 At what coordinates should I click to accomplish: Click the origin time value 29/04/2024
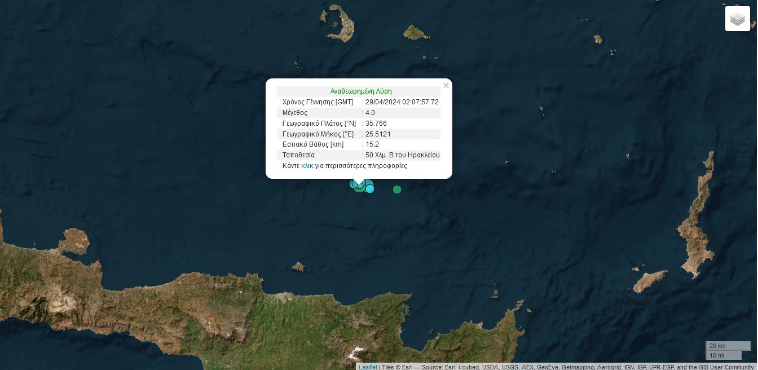pyautogui.click(x=402, y=102)
